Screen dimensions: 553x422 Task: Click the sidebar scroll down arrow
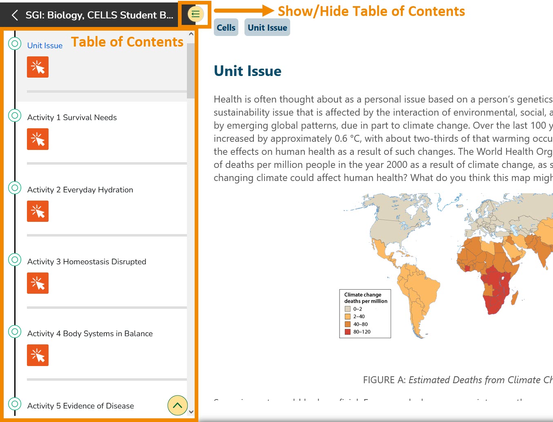191,412
